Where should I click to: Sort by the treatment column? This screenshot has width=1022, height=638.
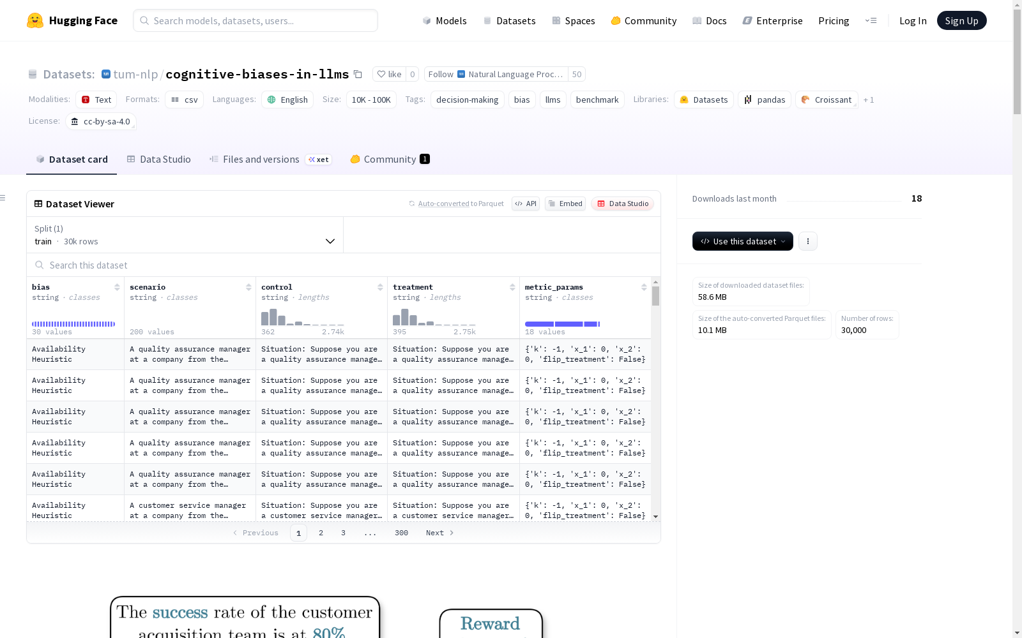(x=512, y=287)
